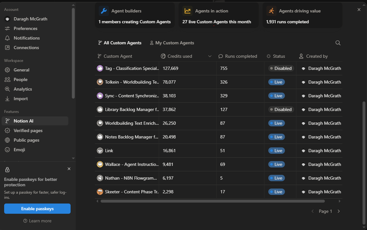The width and height of the screenshot is (367, 230).
Task: Click Enable passkeys button
Action: (37, 209)
